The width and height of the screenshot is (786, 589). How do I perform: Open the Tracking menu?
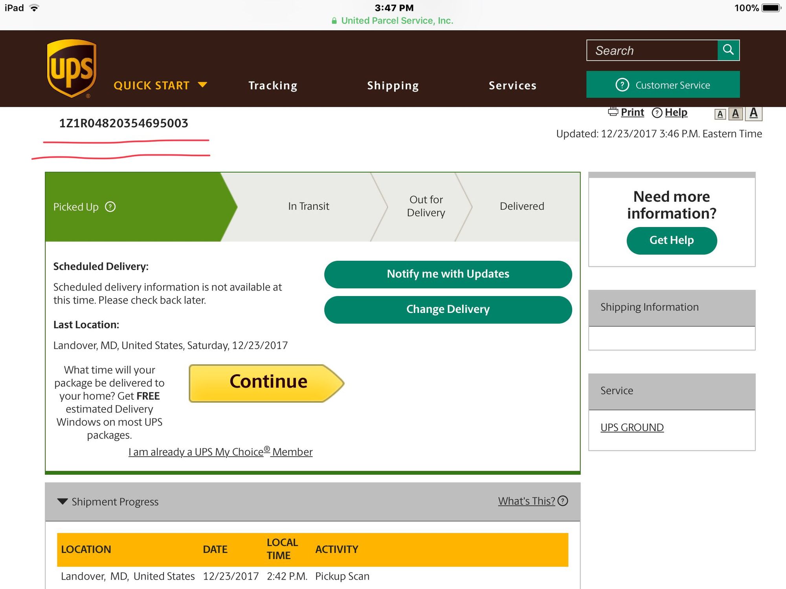click(273, 85)
